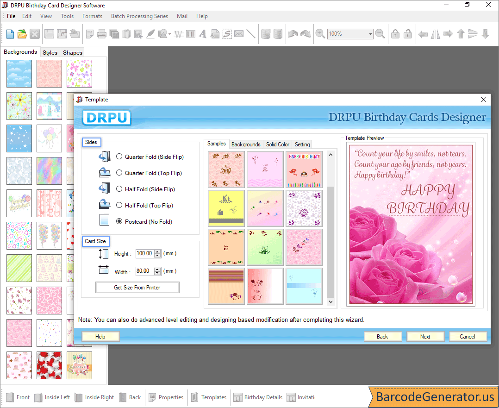This screenshot has width=499, height=408.
Task: Click the card Width input field
Action: pos(145,271)
